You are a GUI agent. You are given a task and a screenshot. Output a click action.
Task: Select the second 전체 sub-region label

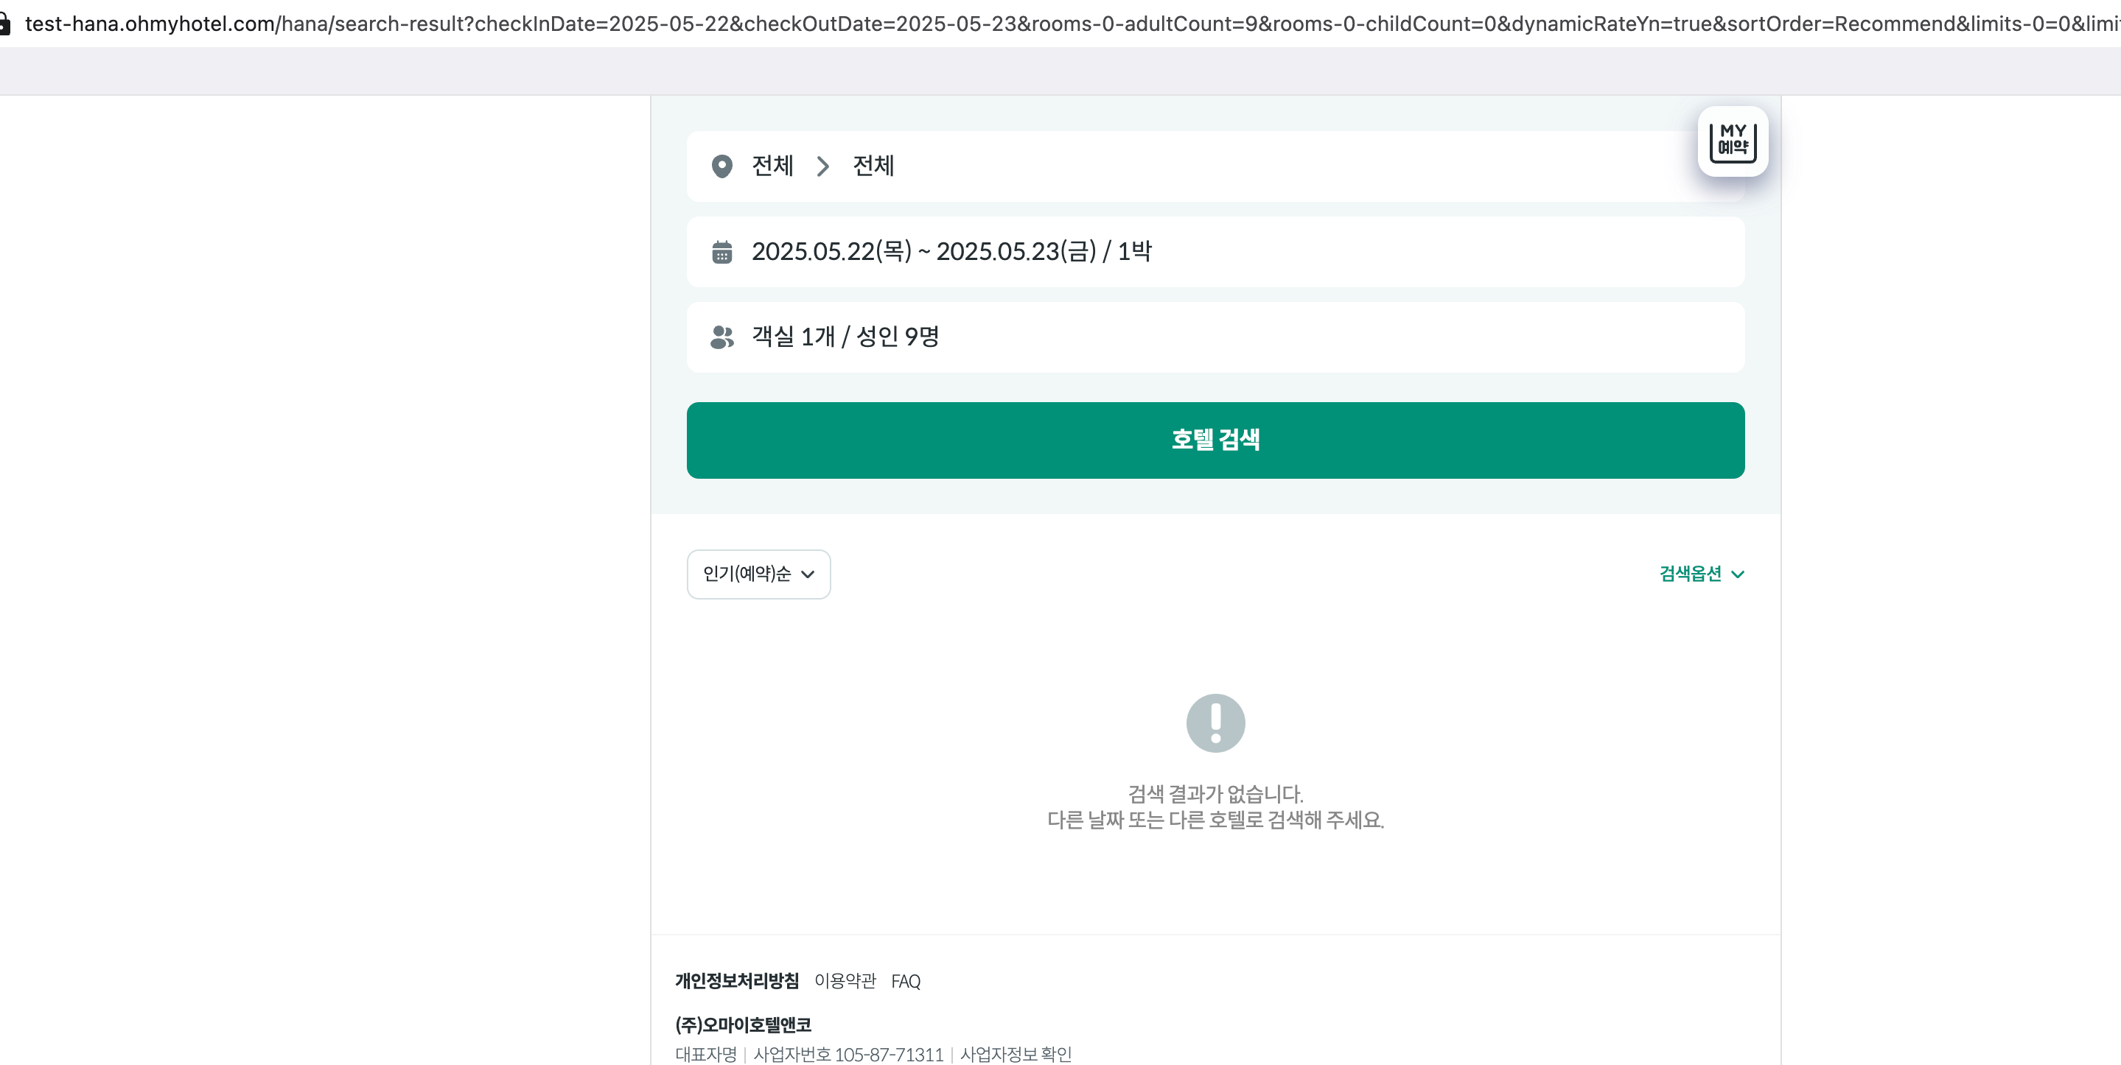[873, 166]
